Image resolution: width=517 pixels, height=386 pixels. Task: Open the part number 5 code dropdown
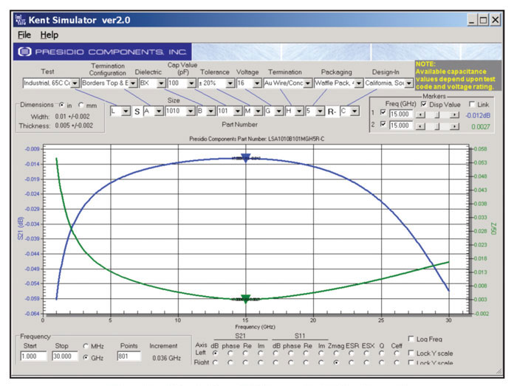pyautogui.click(x=320, y=111)
